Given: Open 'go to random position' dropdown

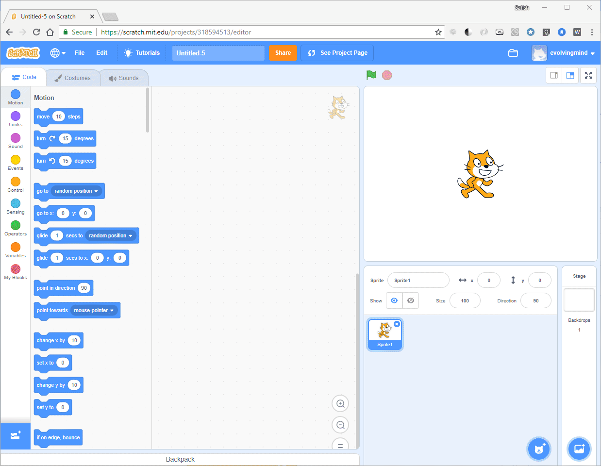Looking at the screenshot, I should tap(76, 191).
